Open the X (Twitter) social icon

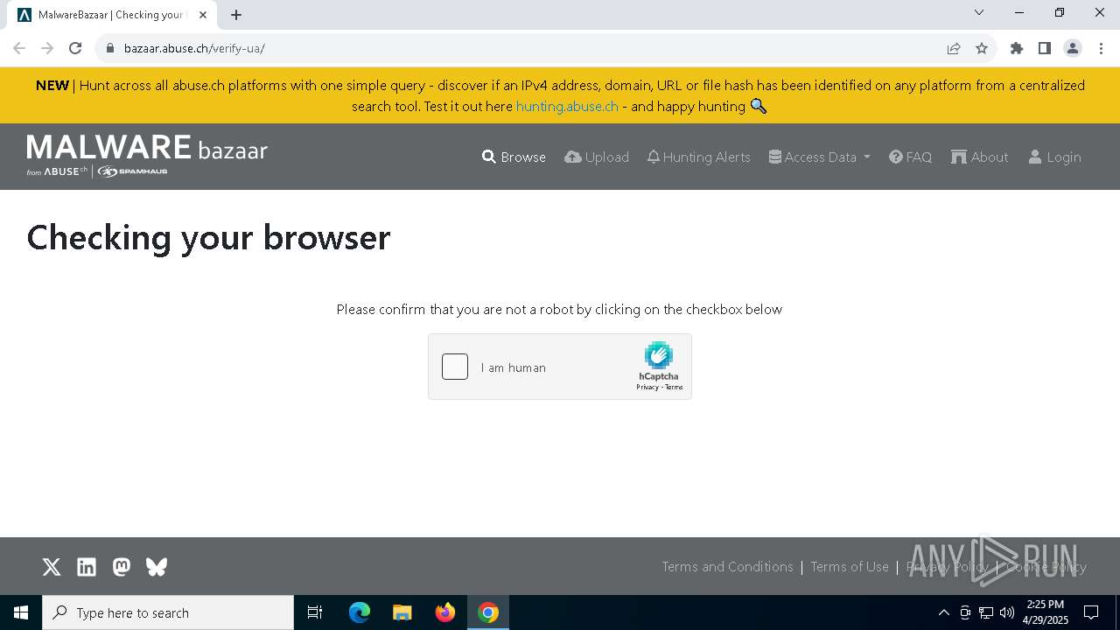(x=52, y=567)
